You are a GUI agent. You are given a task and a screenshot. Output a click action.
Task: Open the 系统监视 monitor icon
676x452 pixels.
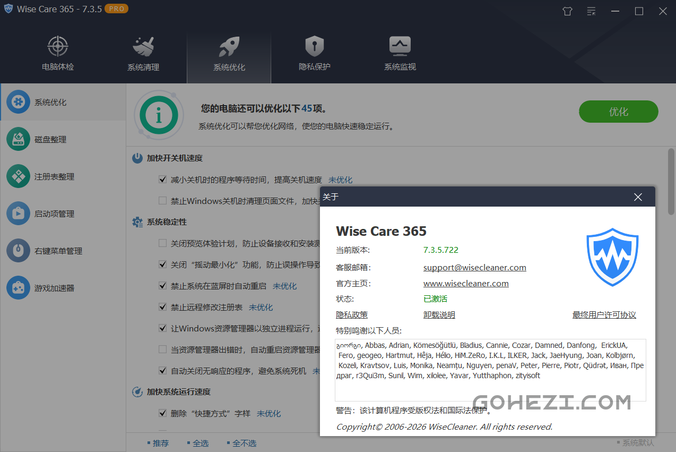pos(400,47)
